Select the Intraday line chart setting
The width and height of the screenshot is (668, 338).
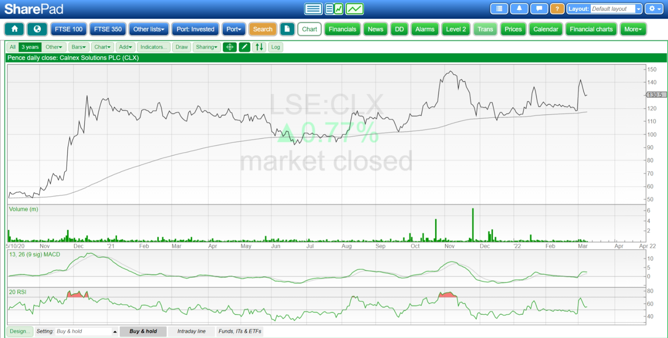[x=192, y=331]
